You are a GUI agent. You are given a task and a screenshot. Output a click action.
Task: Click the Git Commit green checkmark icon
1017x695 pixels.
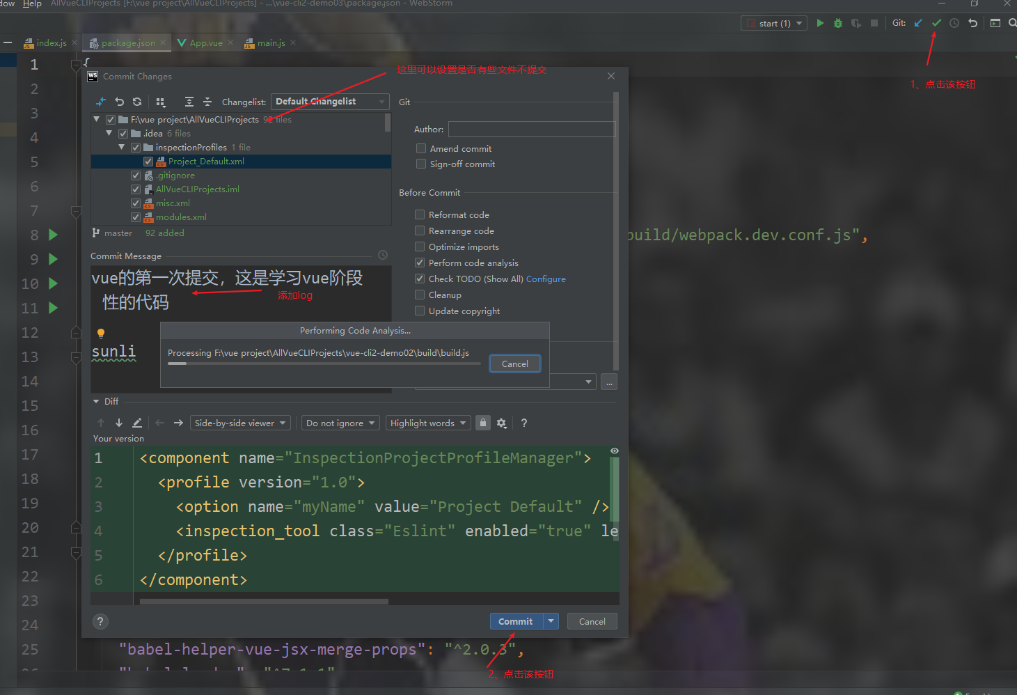pos(936,23)
